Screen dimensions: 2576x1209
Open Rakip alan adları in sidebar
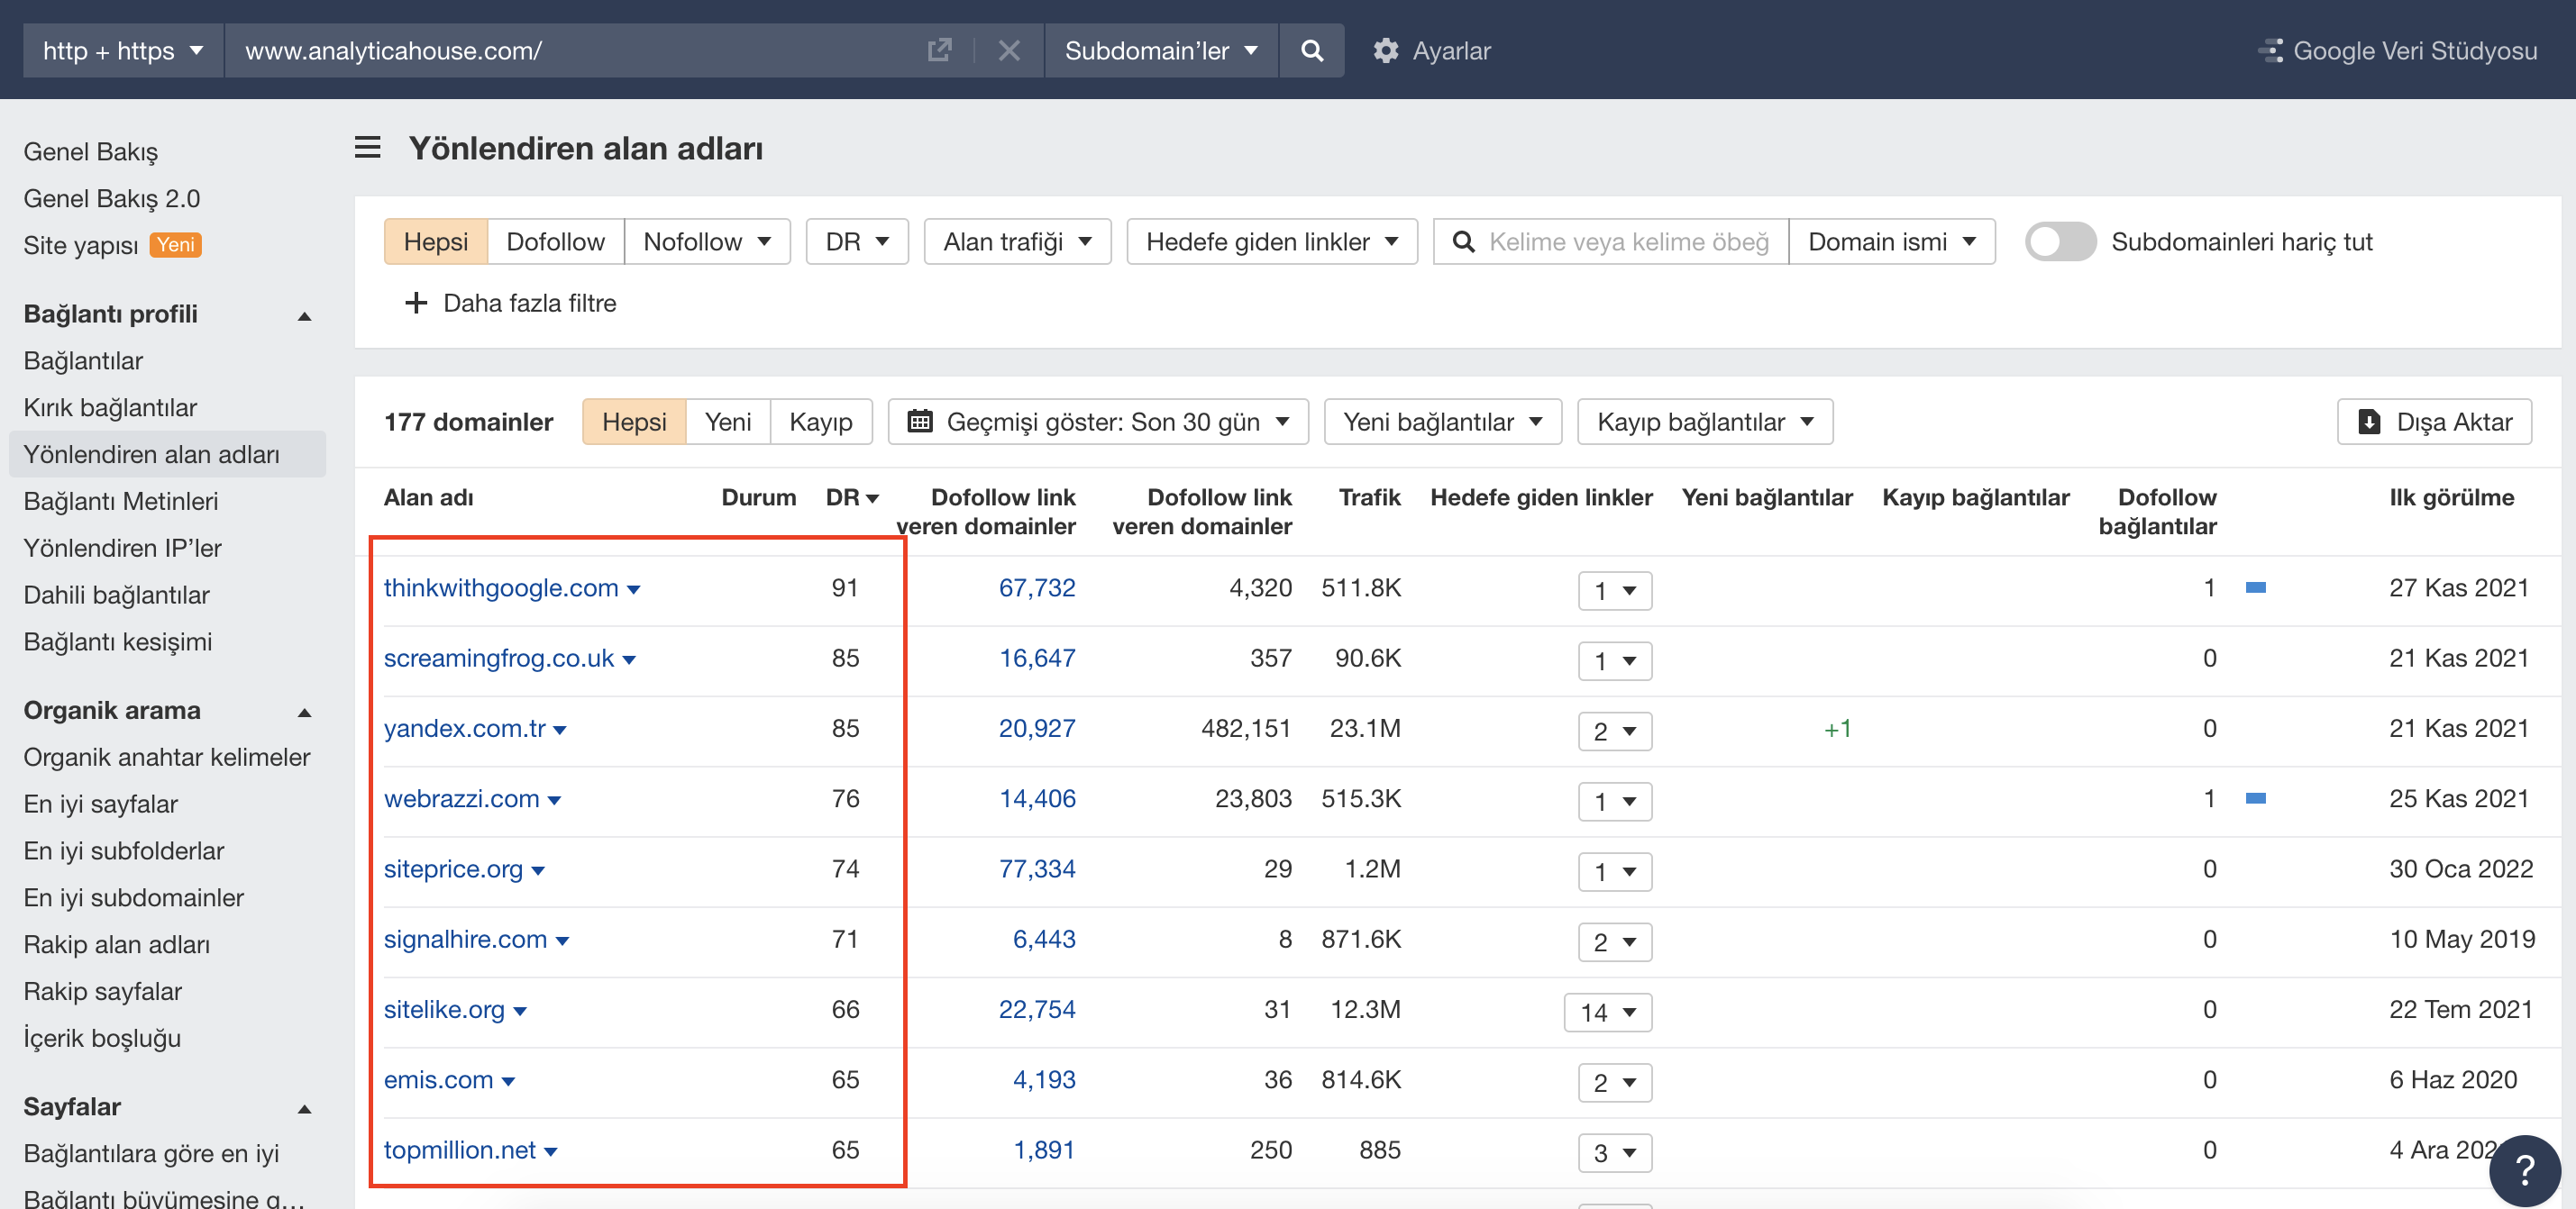click(117, 944)
